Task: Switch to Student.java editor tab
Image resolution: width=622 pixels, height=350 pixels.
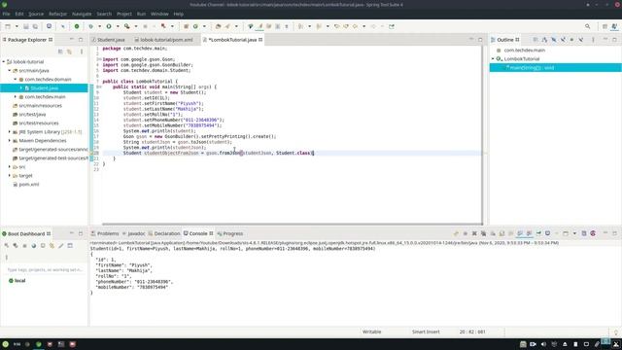Action: (x=109, y=40)
